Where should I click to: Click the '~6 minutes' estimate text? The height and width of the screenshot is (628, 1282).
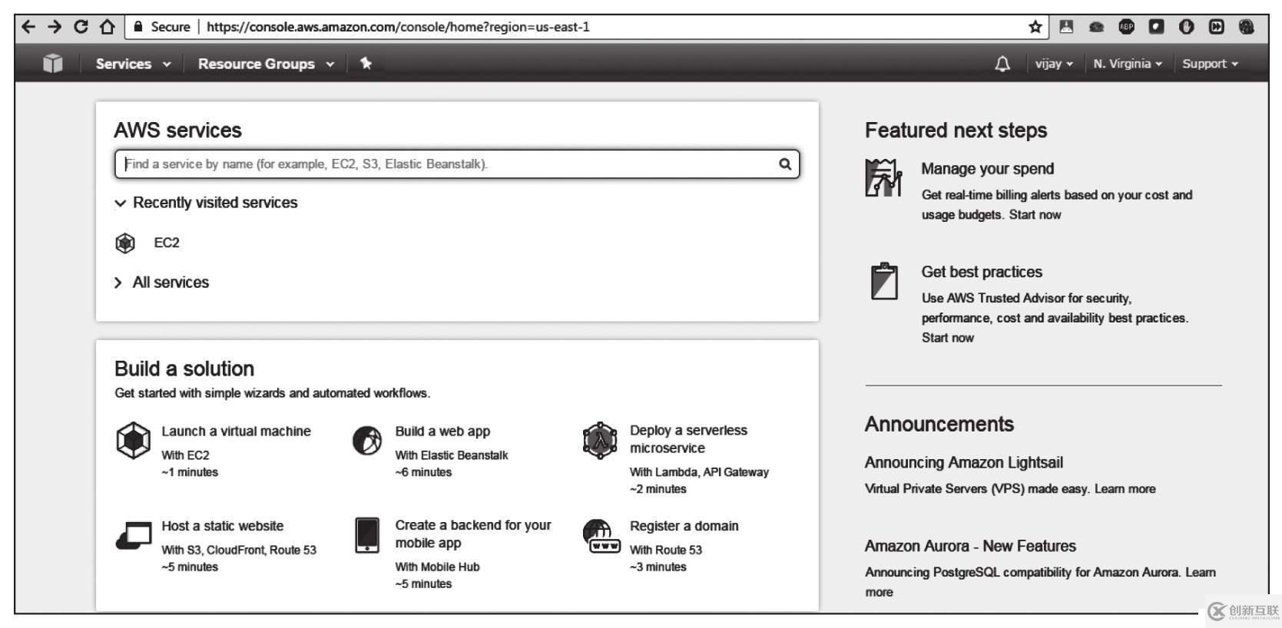tap(423, 472)
